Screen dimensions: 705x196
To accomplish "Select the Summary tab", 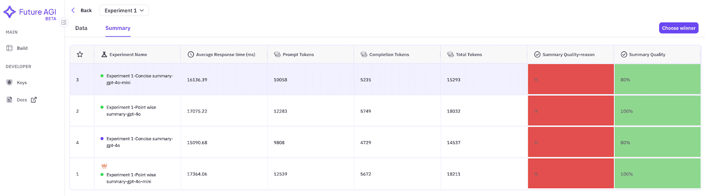I will point(118,28).
